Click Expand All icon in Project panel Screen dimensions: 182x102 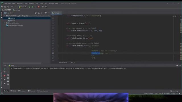click(x=39, y=13)
